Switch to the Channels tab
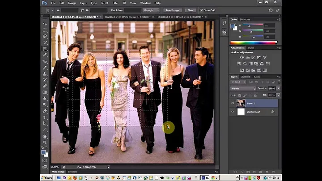 click(246, 77)
